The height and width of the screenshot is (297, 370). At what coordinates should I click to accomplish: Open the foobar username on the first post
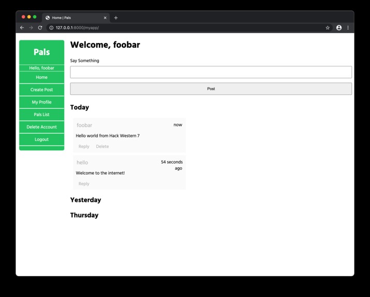(x=84, y=125)
